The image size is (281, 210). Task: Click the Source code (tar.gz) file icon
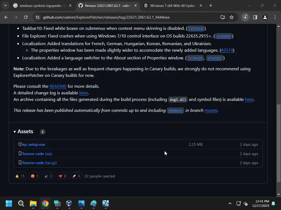pyautogui.click(x=20, y=163)
